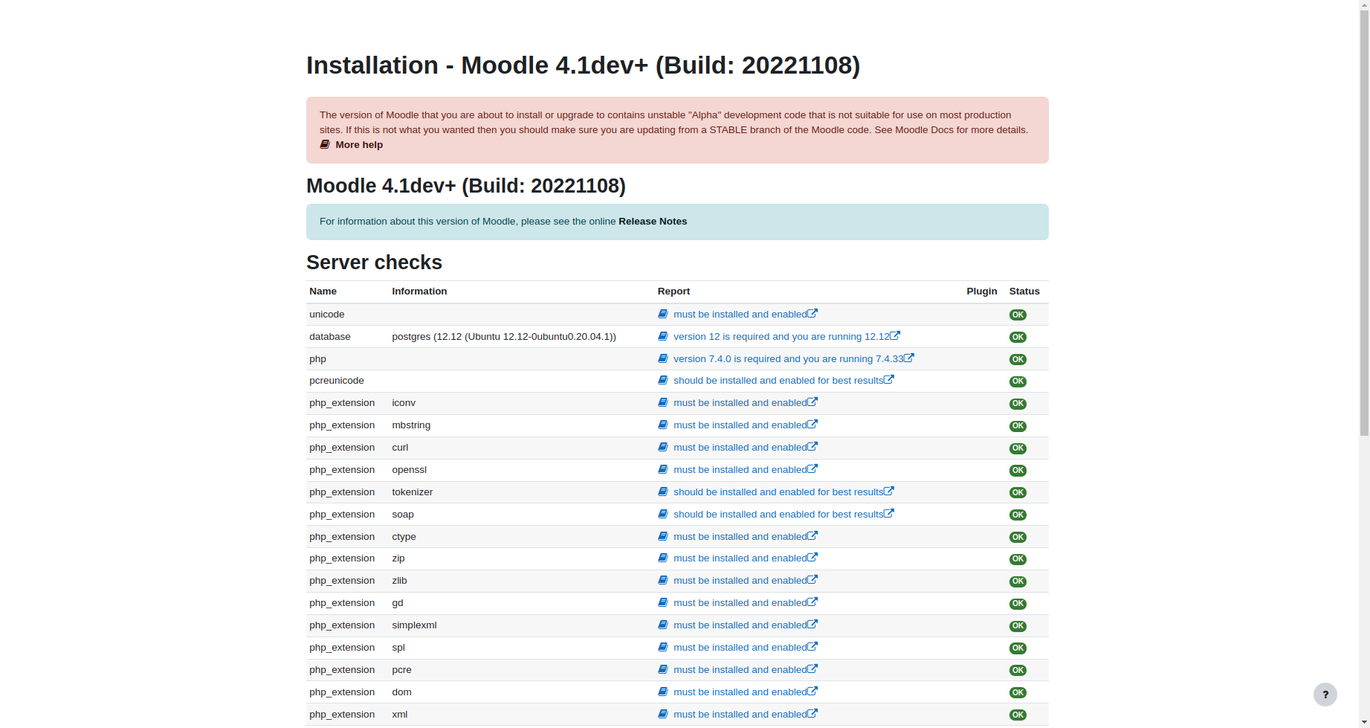The image size is (1370, 728).
Task: Open xml 'must be installed and enabled' link
Action: pos(740,715)
